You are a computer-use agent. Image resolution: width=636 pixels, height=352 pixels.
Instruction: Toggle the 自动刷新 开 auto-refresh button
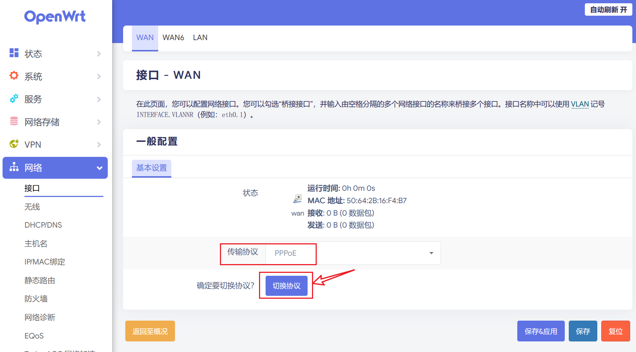(608, 9)
